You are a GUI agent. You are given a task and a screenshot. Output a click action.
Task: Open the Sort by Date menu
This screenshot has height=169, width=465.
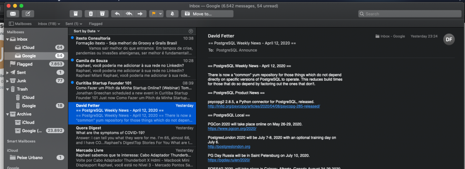click(x=87, y=31)
